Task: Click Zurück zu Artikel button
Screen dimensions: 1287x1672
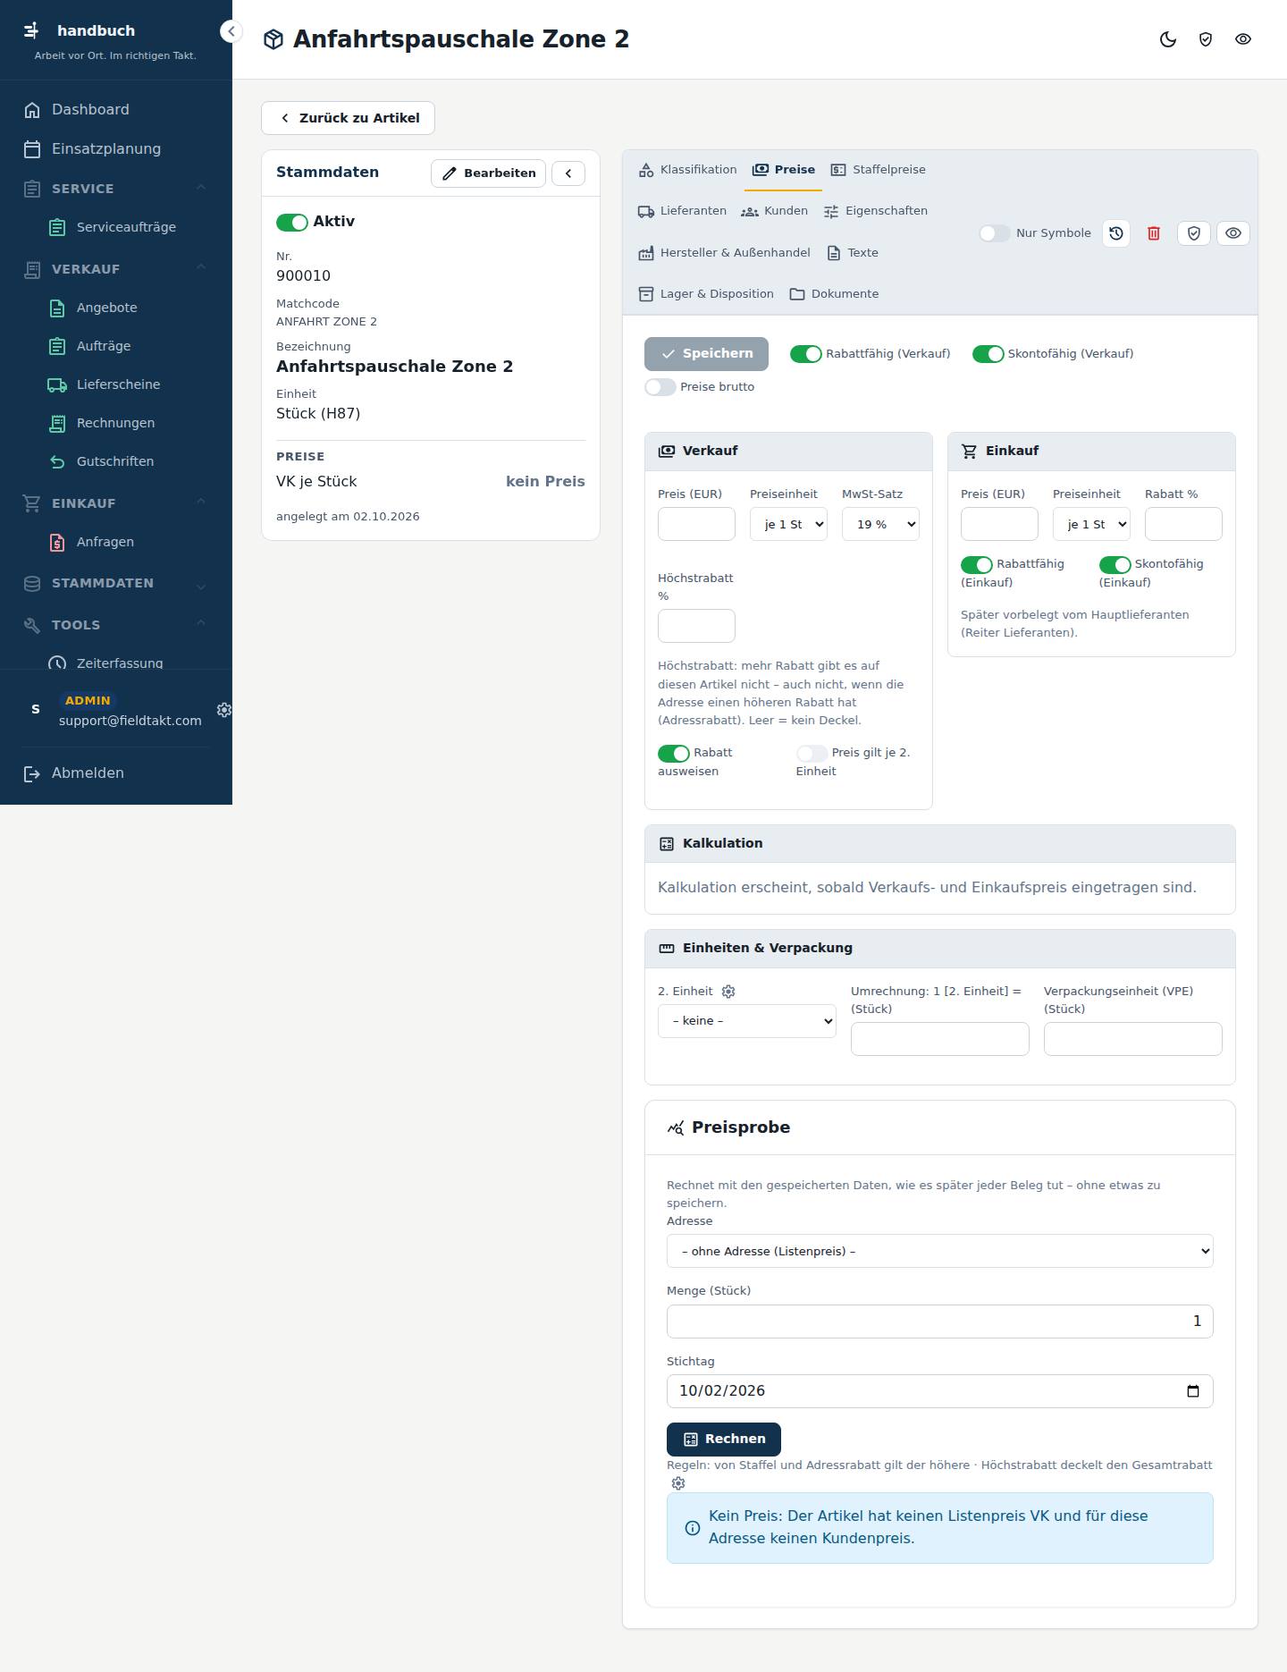Action: 348,118
